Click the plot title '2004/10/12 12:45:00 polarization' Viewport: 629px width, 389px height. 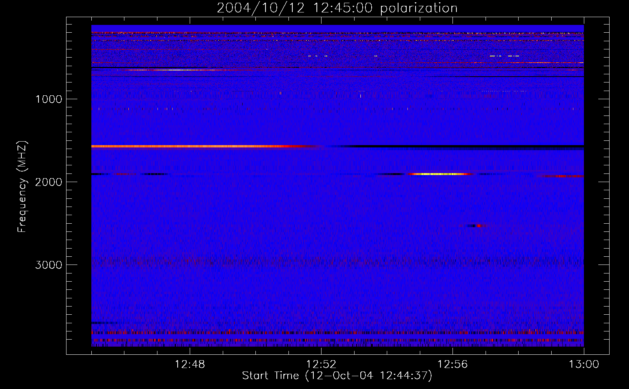[337, 8]
